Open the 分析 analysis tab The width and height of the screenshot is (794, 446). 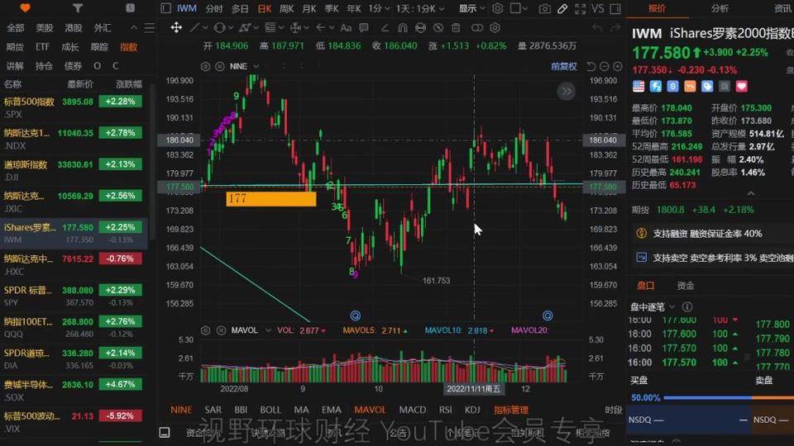[x=720, y=8]
